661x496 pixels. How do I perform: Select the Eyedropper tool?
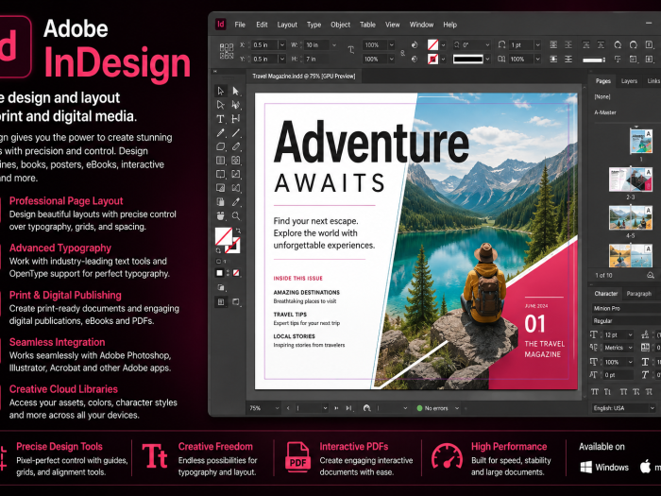click(236, 202)
